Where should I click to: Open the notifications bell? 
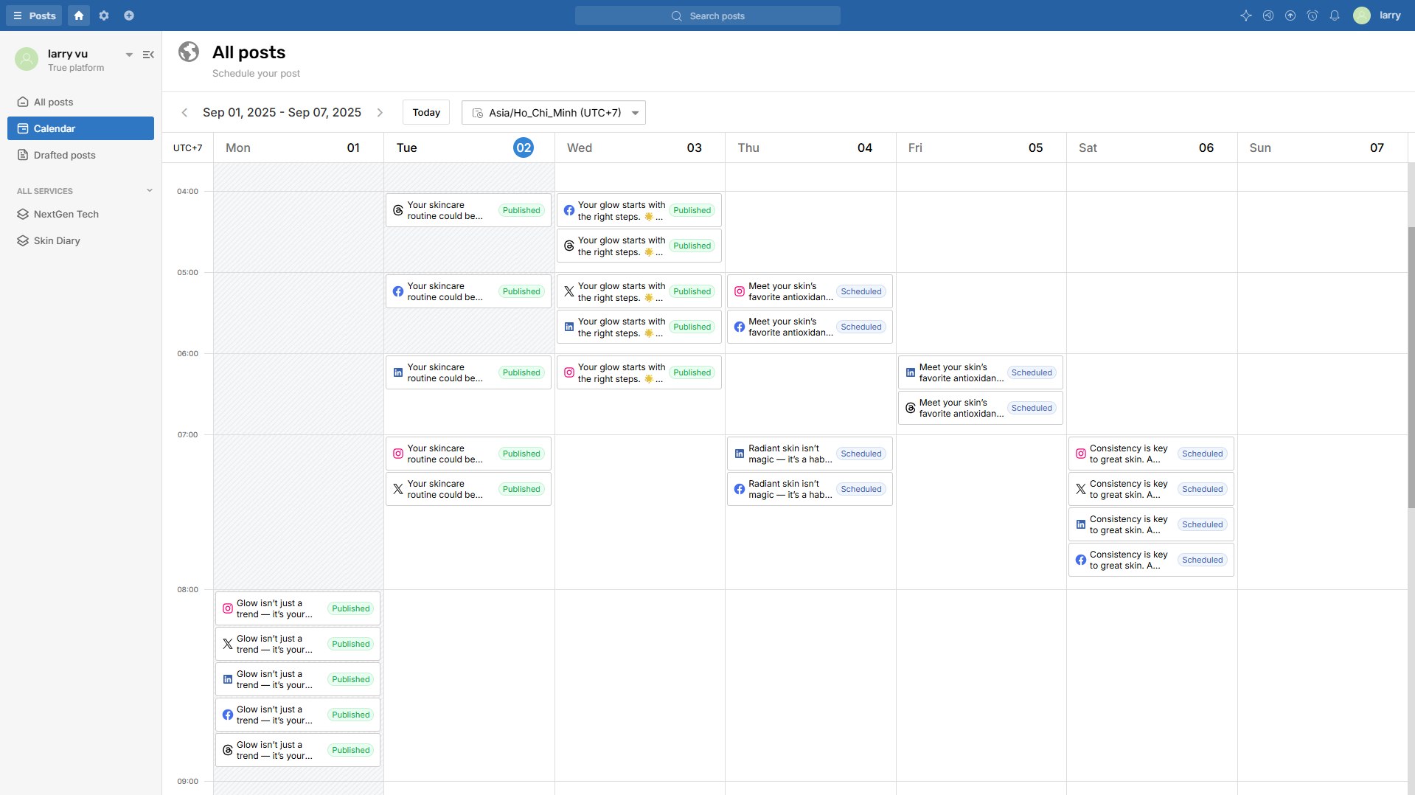[1334, 15]
